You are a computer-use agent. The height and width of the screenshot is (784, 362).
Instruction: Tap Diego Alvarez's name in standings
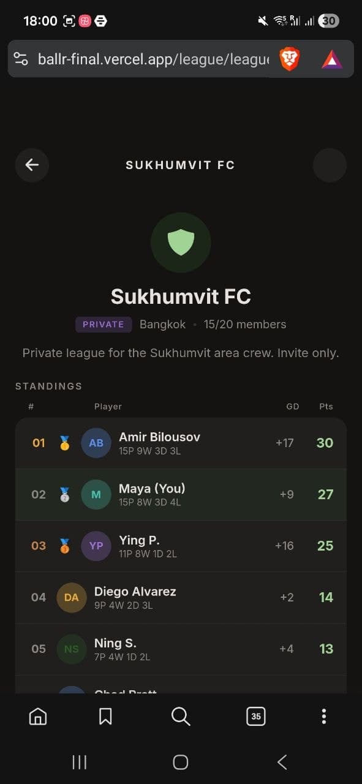tap(135, 592)
